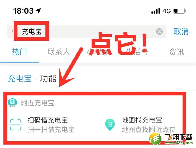Tap the 充电宝 - 功能 section header
This screenshot has height=148, width=196.
pyautogui.click(x=32, y=79)
